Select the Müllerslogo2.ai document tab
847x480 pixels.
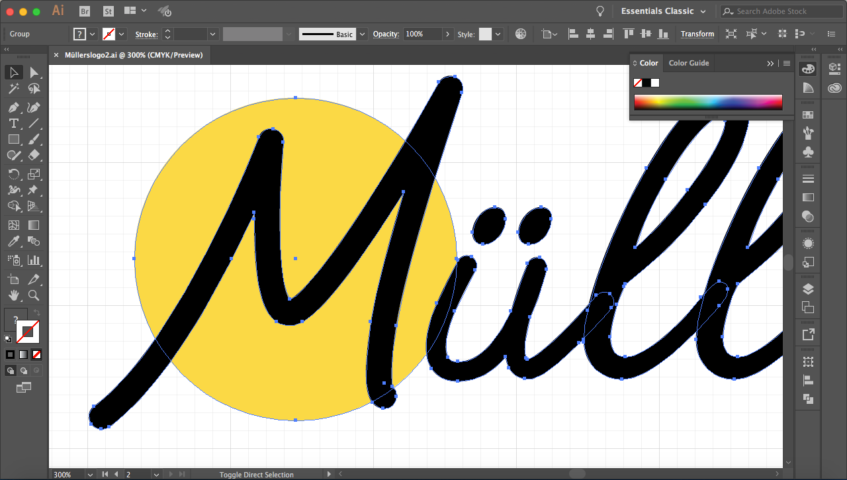[133, 55]
